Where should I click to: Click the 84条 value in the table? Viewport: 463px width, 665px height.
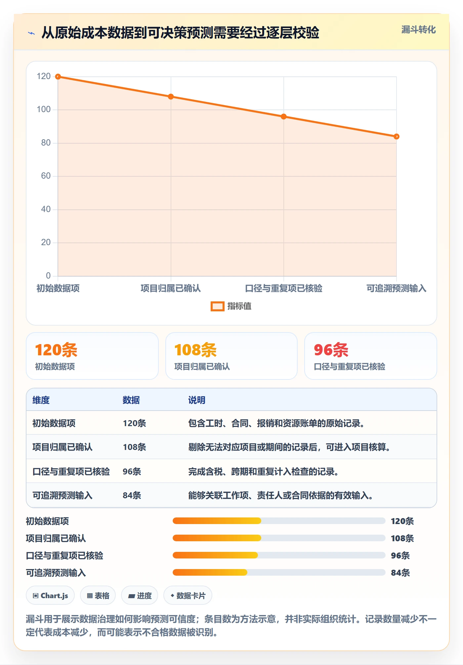click(x=132, y=495)
